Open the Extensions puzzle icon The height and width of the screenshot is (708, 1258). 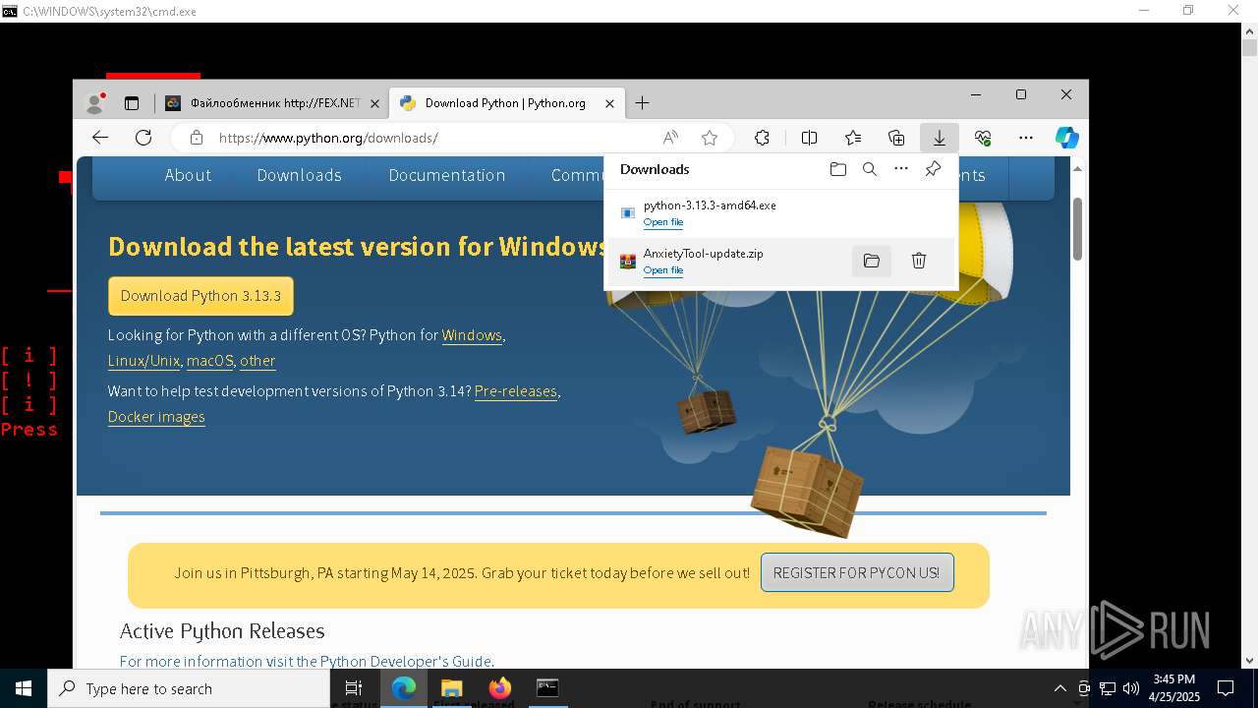pyautogui.click(x=762, y=138)
